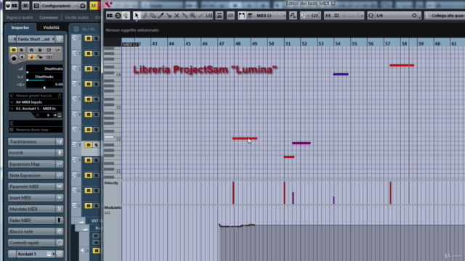Toggle musical timebase note icon
Screen dimensions: 465x261
(31, 57)
